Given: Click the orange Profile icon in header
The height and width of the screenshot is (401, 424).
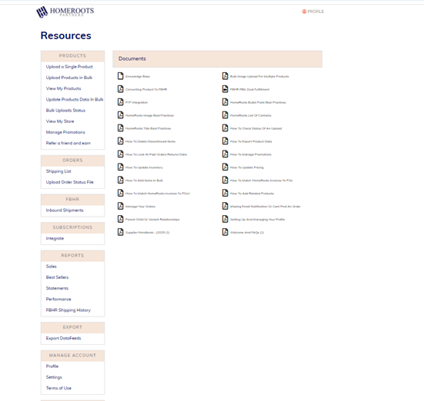Looking at the screenshot, I should tap(304, 12).
